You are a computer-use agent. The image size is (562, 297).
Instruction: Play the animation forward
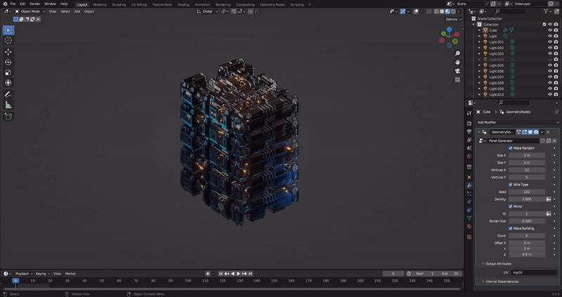coord(239,274)
